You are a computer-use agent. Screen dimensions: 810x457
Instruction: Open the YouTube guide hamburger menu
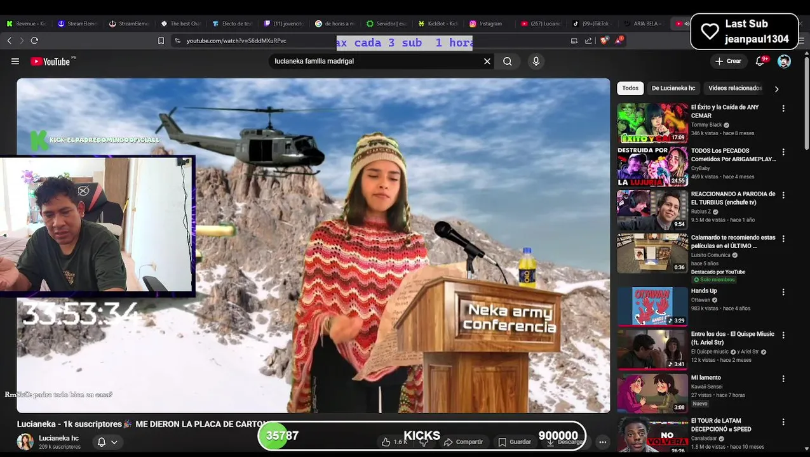pyautogui.click(x=15, y=62)
